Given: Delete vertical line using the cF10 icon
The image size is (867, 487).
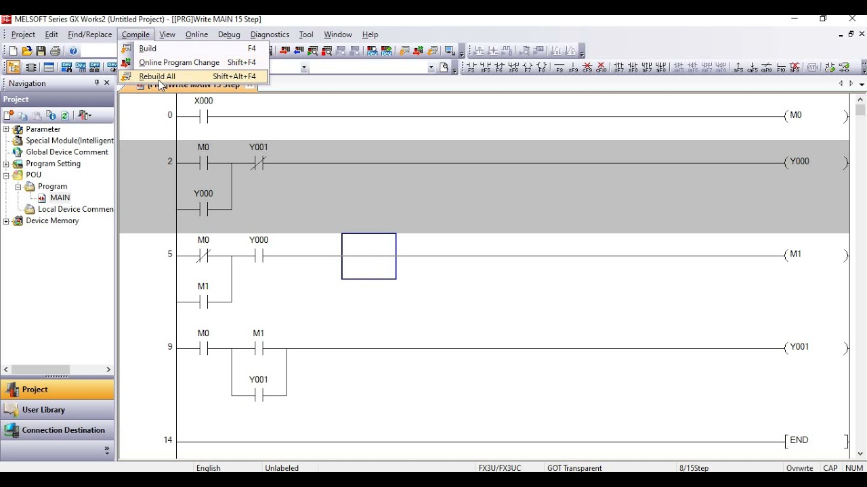Looking at the screenshot, I should (x=601, y=68).
